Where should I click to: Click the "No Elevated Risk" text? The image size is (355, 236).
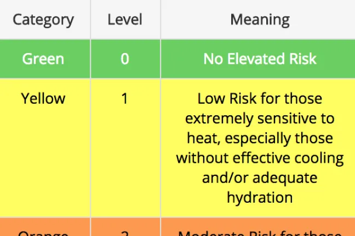coord(260,58)
